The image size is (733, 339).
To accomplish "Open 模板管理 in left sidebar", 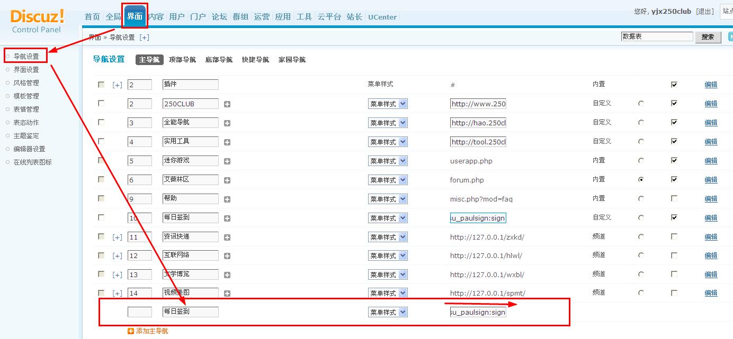I will [x=26, y=96].
